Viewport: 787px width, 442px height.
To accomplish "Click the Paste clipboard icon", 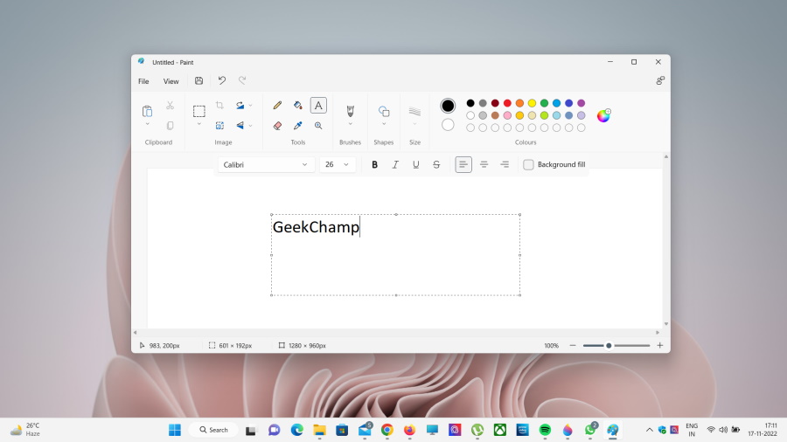I will [x=147, y=111].
